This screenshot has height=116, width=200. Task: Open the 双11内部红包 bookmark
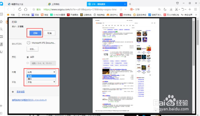tap(171, 15)
